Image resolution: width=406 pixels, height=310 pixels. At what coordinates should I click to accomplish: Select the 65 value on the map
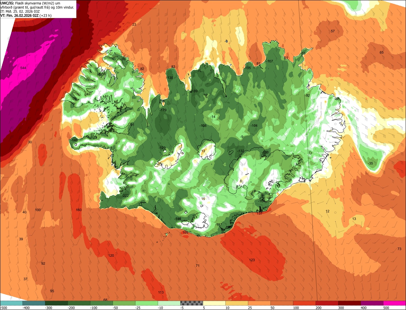click(x=382, y=52)
